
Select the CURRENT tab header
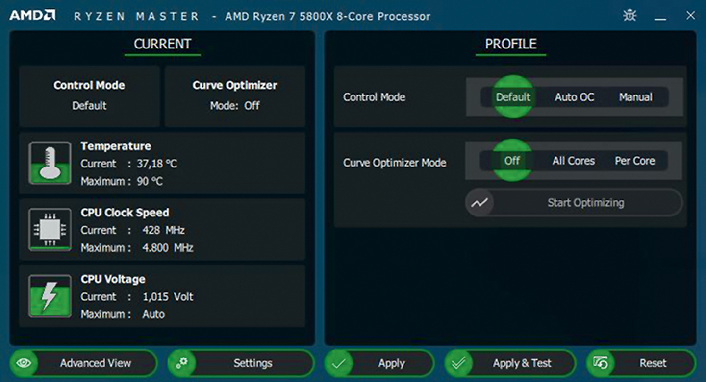click(x=162, y=44)
